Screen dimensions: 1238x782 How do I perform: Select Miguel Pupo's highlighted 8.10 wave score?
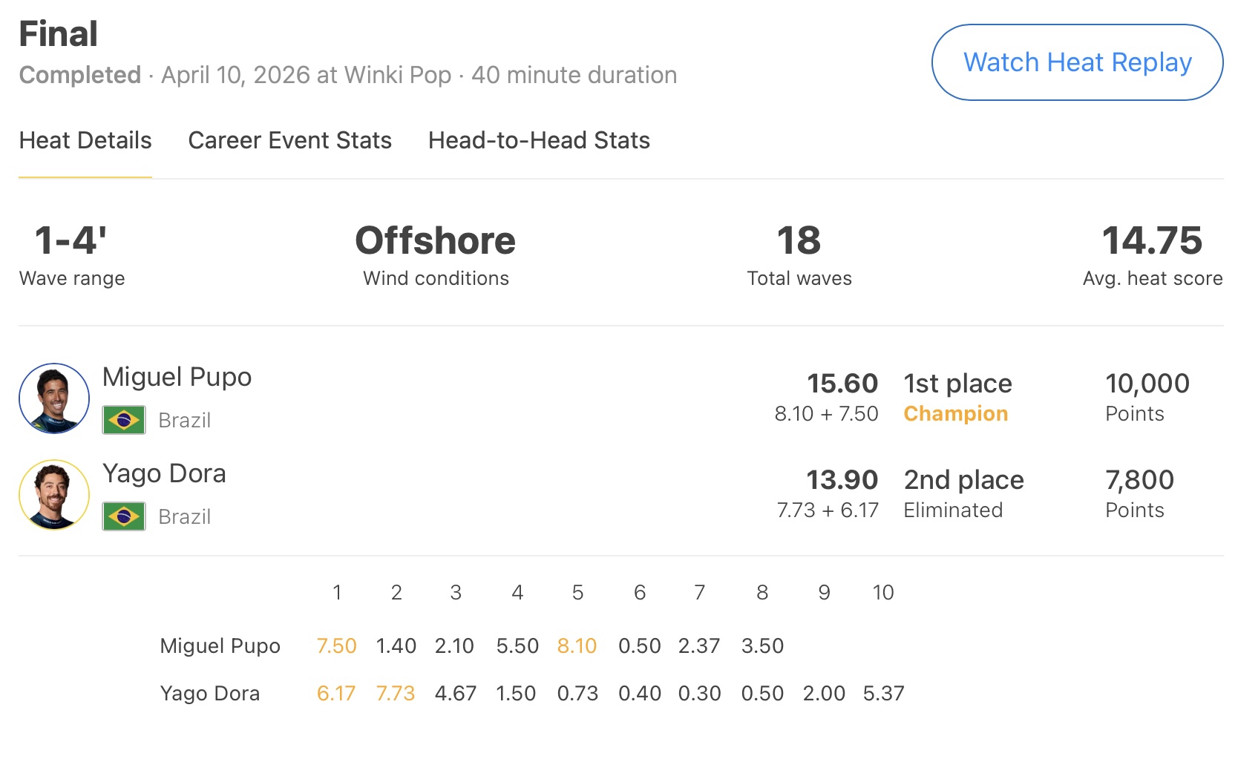point(577,646)
